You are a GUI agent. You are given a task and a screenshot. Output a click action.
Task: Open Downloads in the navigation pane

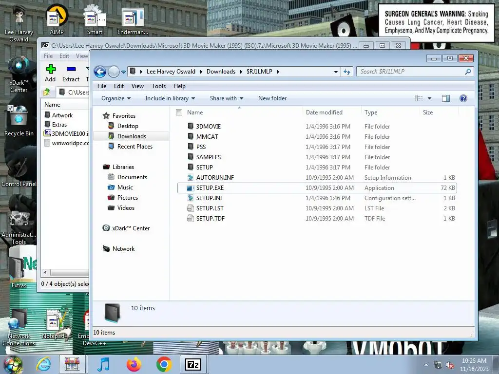tap(132, 136)
